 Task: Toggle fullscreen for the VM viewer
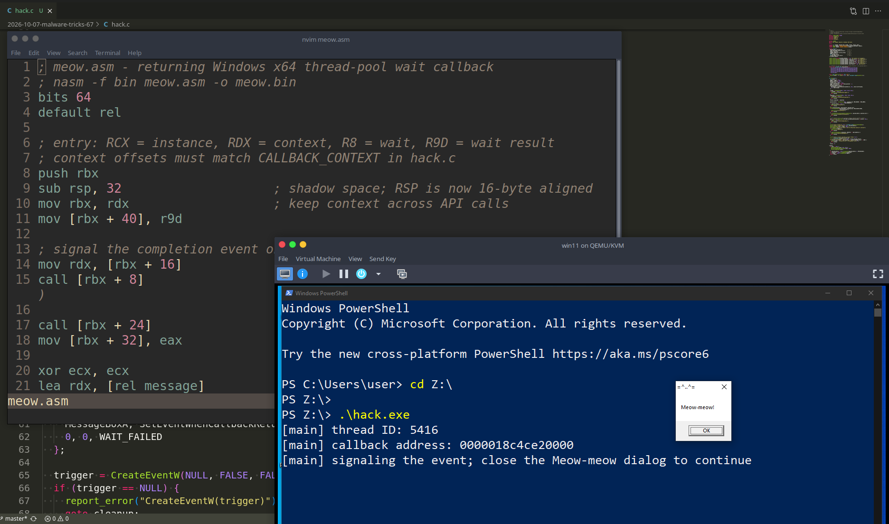878,274
